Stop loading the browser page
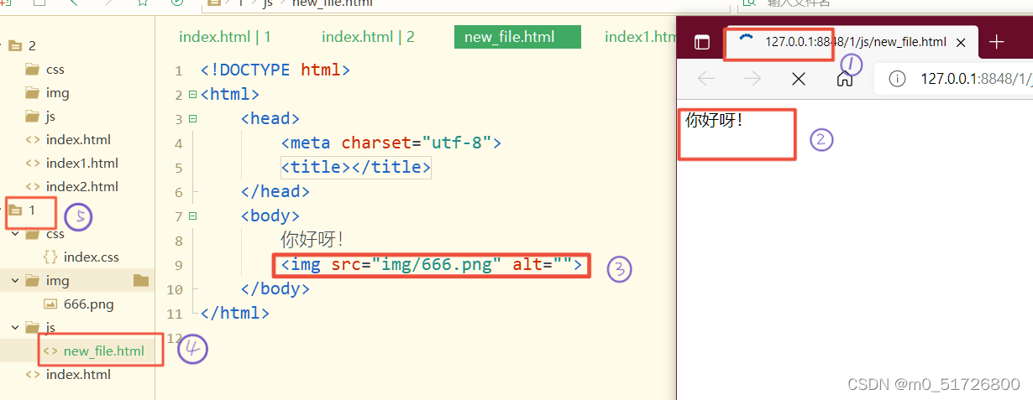 (x=799, y=79)
